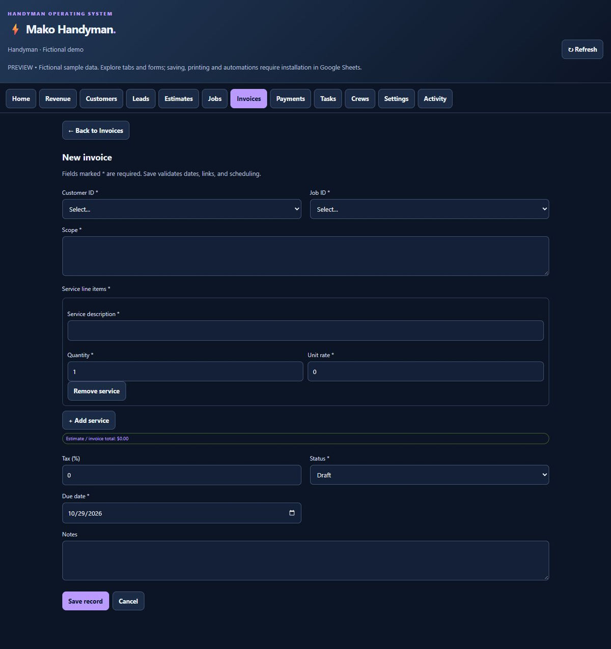The height and width of the screenshot is (649, 611).
Task: Click the Unit rate input field
Action: (426, 371)
